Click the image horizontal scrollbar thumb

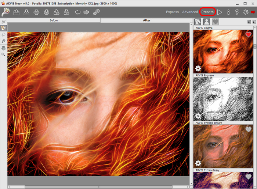tap(98, 187)
